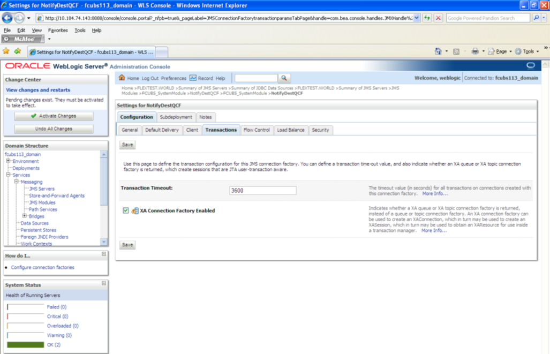Click the Record icon in console toolbar

(x=193, y=78)
